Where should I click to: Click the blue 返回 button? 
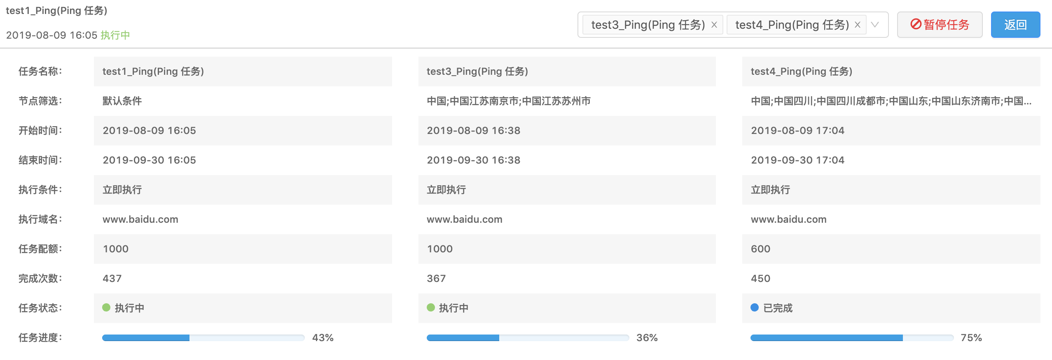[x=1015, y=25]
